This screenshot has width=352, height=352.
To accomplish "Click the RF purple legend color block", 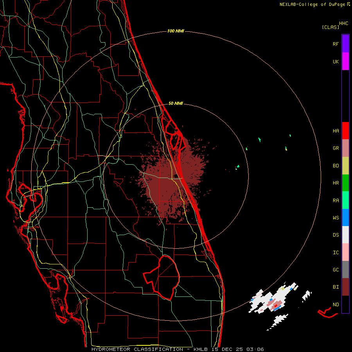I will (x=345, y=44).
